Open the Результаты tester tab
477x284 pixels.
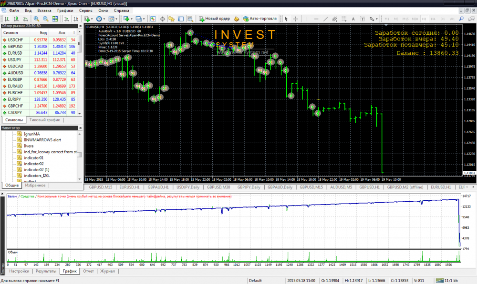click(46, 271)
